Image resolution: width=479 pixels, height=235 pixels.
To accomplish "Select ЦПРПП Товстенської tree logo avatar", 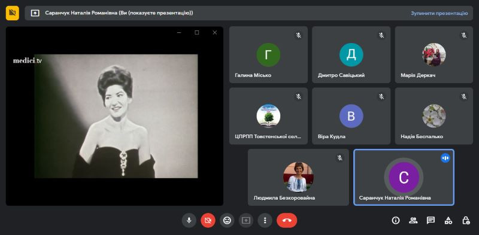I will tap(268, 116).
